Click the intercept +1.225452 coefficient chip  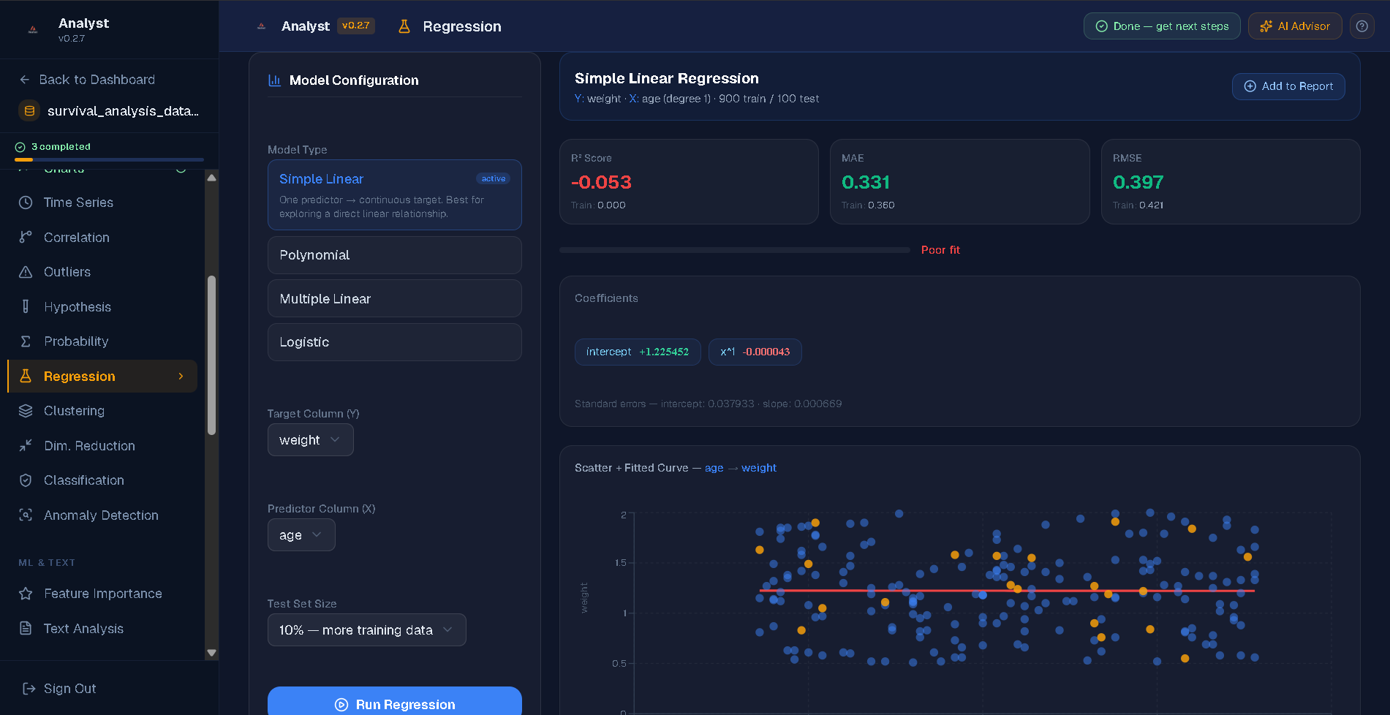pyautogui.click(x=638, y=352)
